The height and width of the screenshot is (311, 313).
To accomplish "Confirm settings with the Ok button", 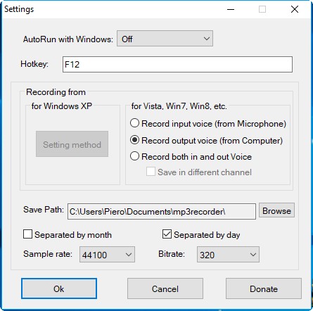I will coord(59,288).
